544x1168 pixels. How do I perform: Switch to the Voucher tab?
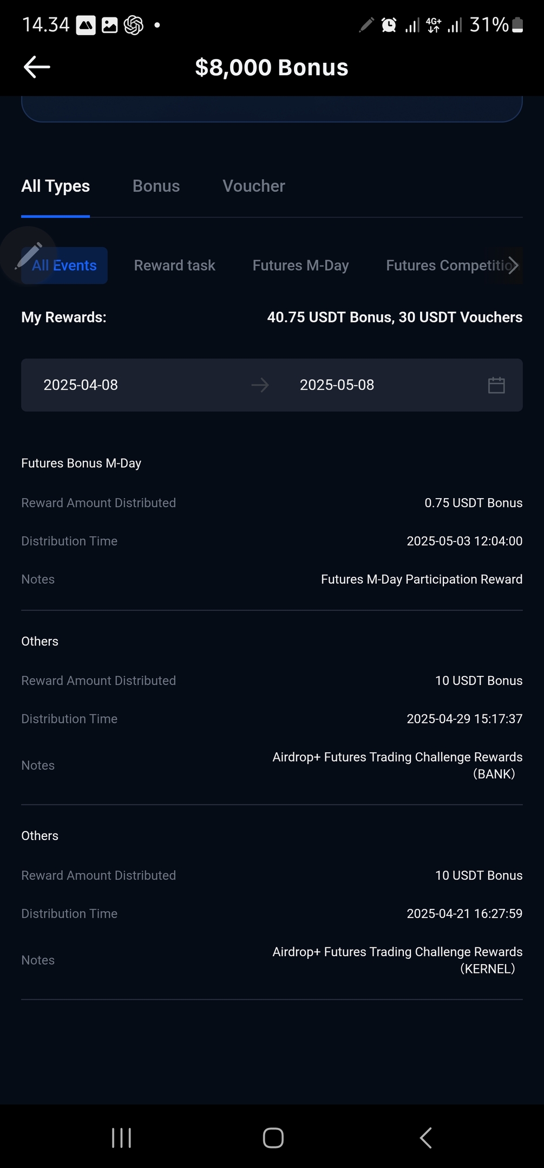tap(253, 186)
